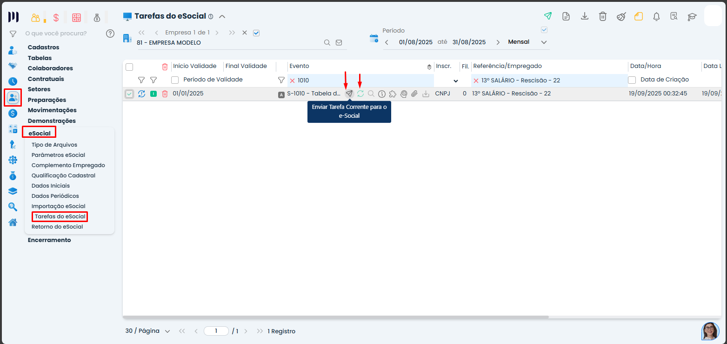Click the red trash icon in the 01/01/2025 row
The width and height of the screenshot is (727, 344).
pos(165,94)
